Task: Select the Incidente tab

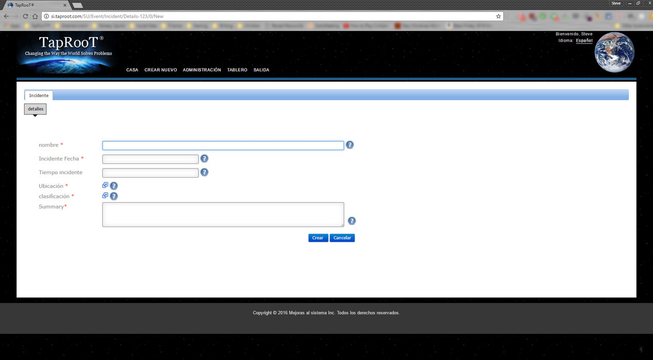Action: [x=39, y=95]
